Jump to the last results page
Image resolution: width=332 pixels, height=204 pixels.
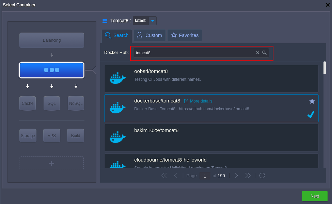248,175
